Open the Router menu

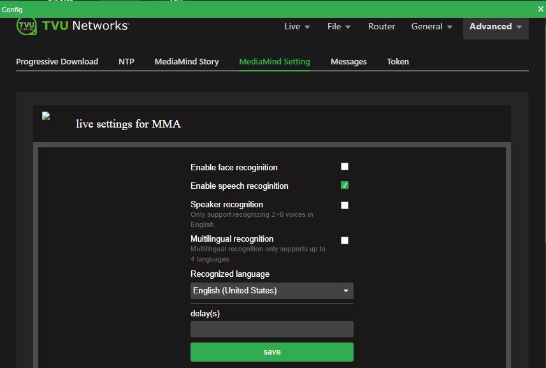[x=382, y=26]
